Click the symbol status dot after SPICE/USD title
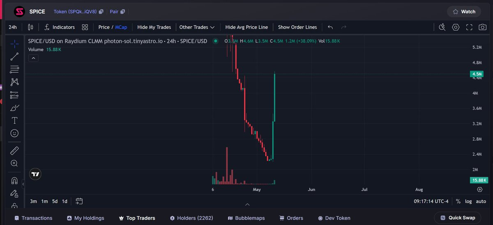 (x=215, y=41)
